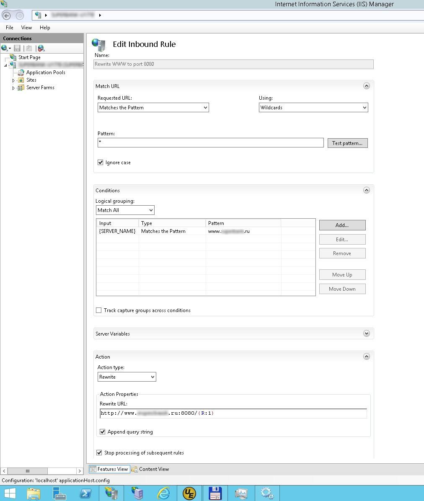Screen dimensions: 424x501
Task: Expand the Server Variables section
Action: 367,333
